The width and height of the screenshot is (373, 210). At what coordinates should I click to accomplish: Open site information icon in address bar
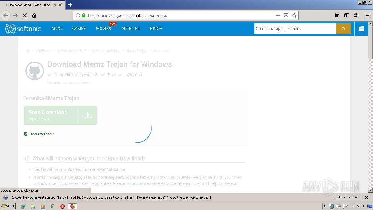pos(78,15)
